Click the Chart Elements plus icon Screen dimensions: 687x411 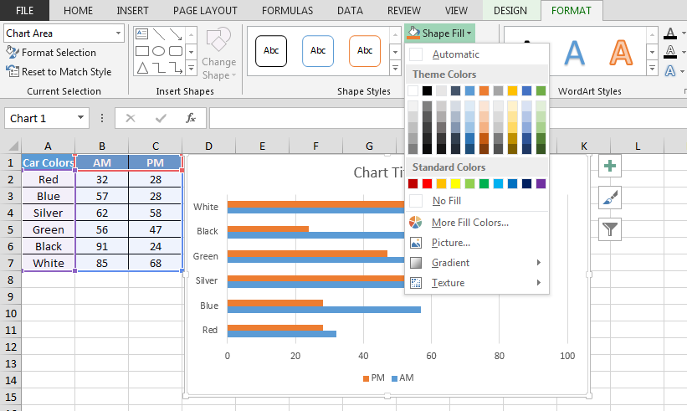click(x=610, y=166)
